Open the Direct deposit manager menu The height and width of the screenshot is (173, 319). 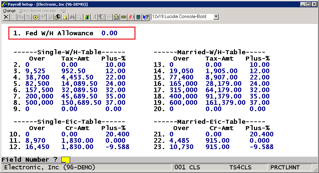pyautogui.click(x=38, y=11)
